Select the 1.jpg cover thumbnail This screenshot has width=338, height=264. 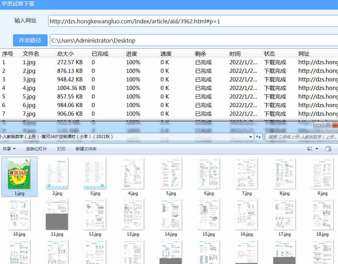coord(19,177)
